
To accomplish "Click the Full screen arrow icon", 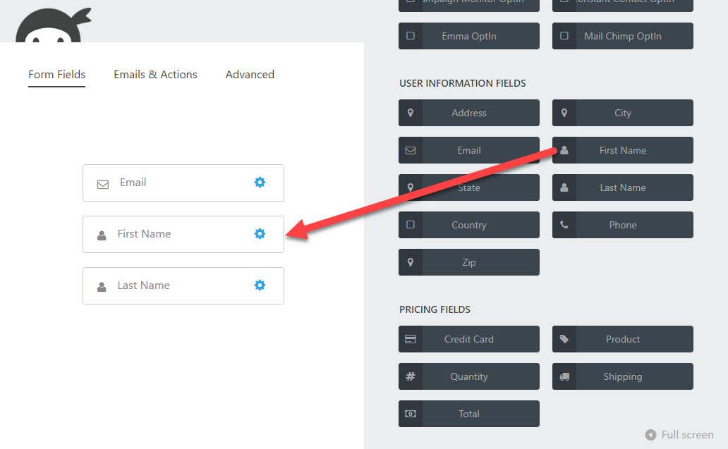I will 651,435.
